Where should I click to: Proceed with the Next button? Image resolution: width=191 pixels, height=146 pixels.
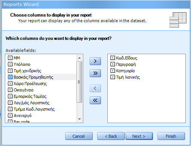point(139,136)
